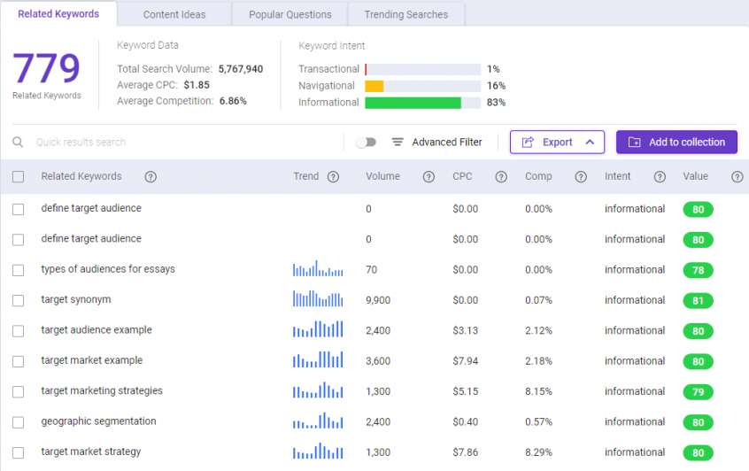Click the CPC value $7.94
This screenshot has width=749, height=471.
466,361
